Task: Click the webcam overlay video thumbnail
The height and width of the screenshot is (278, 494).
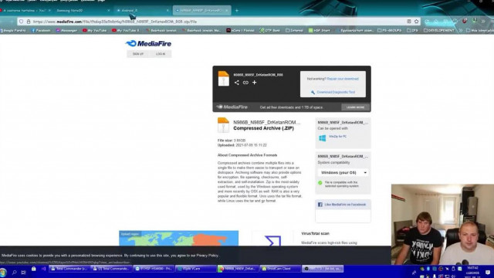Action: click(x=442, y=225)
